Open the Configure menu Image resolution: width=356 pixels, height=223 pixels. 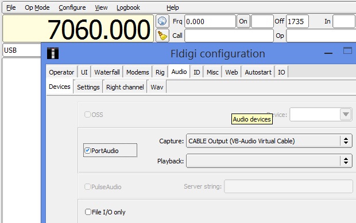[72, 7]
